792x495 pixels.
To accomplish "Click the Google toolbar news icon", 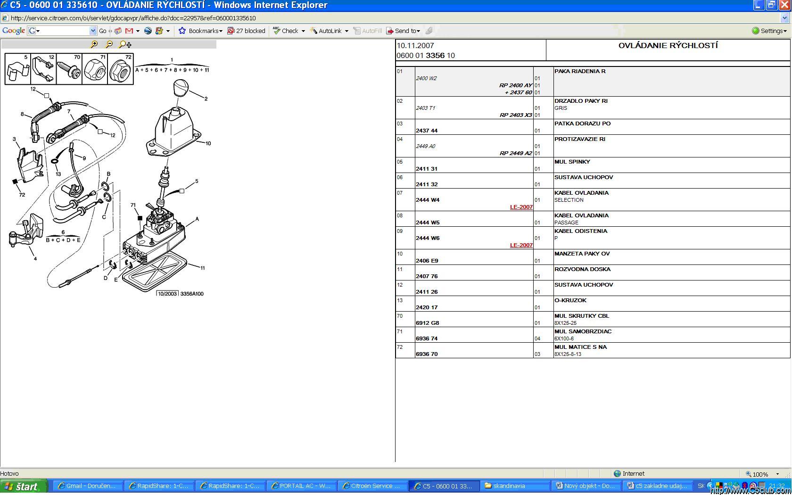I will click(x=118, y=31).
